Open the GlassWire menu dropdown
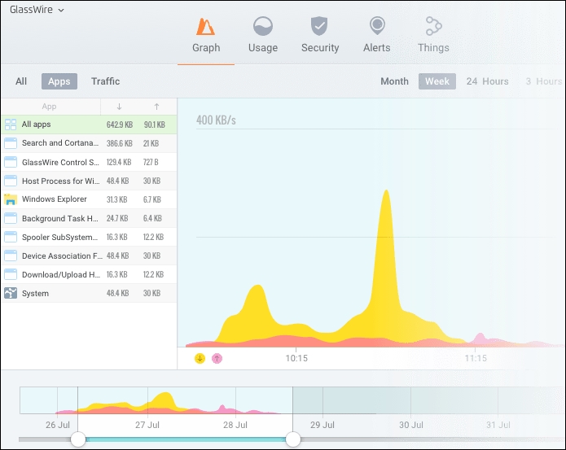The image size is (566, 450). click(37, 10)
